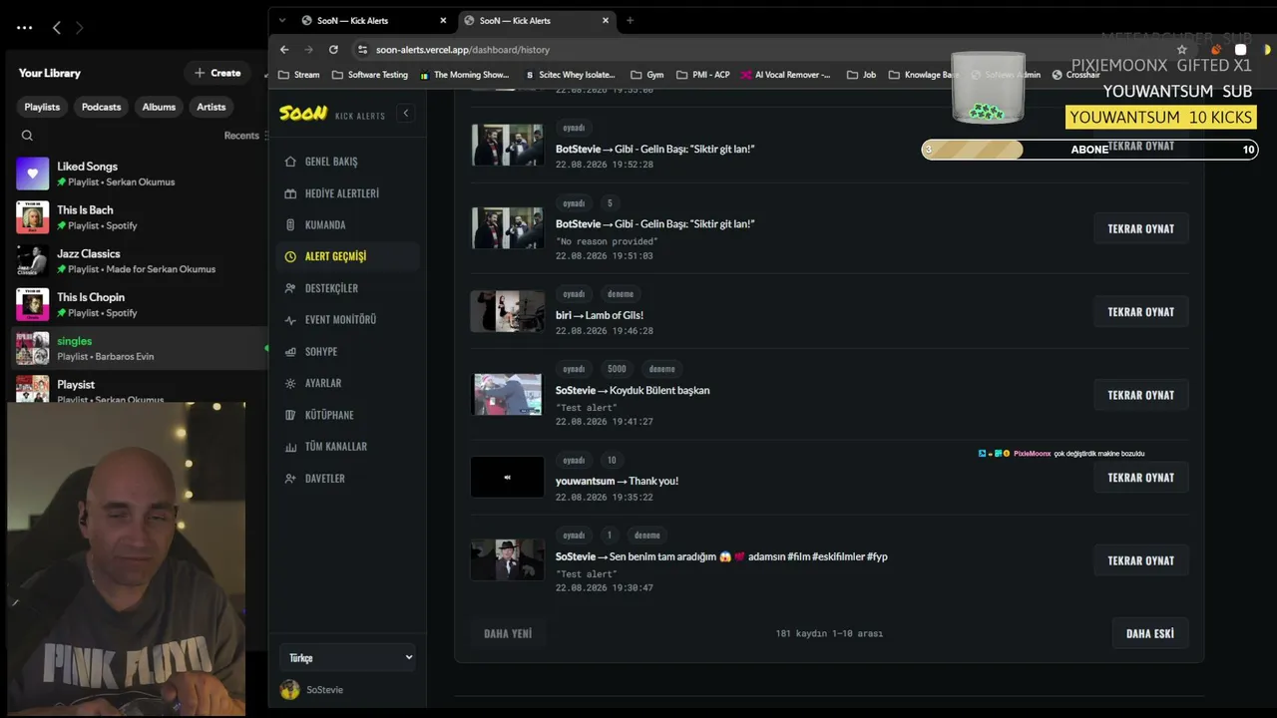Reload the current browser page
This screenshot has height=718, width=1277.
point(333,49)
